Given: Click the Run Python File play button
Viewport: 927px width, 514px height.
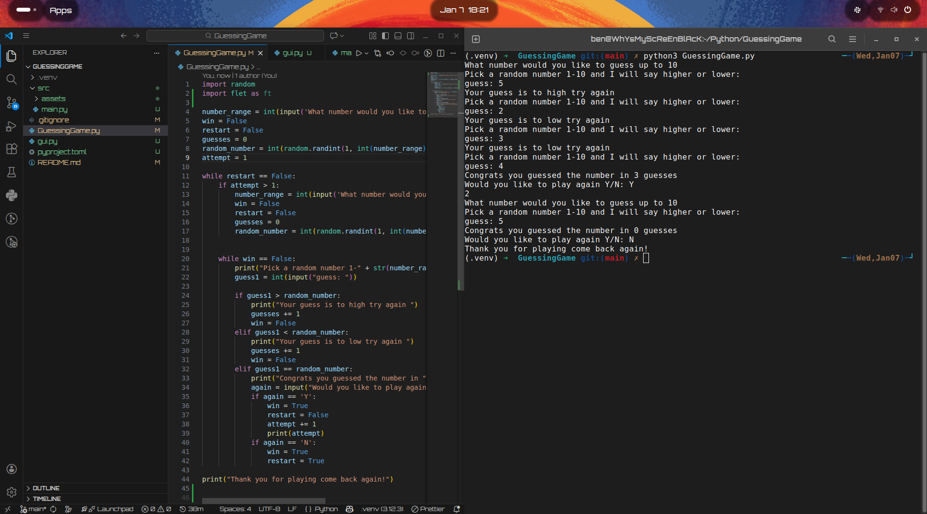Looking at the screenshot, I should tap(359, 53).
